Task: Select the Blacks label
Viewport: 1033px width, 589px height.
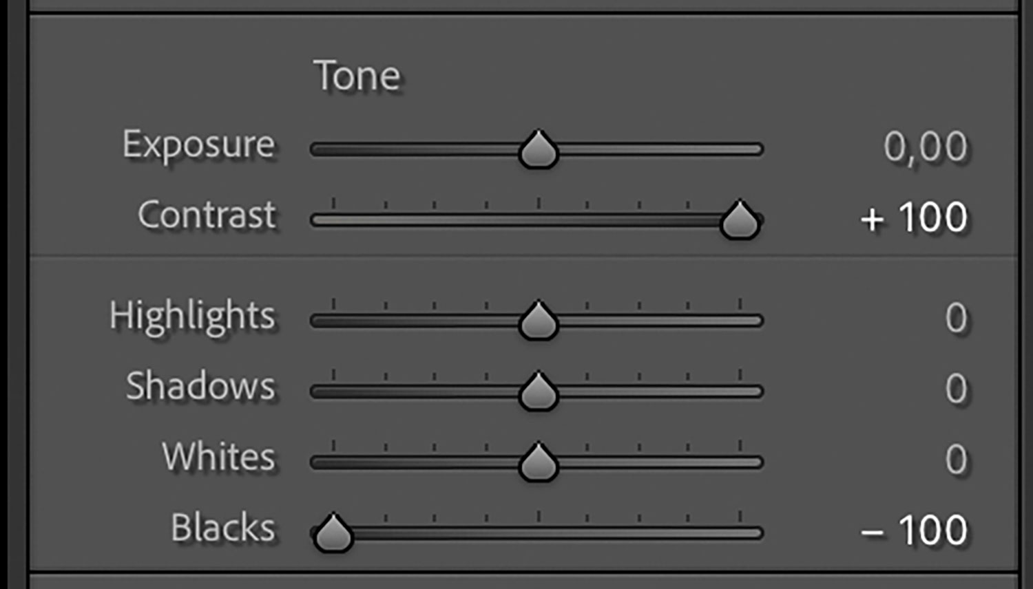Action: click(x=222, y=528)
